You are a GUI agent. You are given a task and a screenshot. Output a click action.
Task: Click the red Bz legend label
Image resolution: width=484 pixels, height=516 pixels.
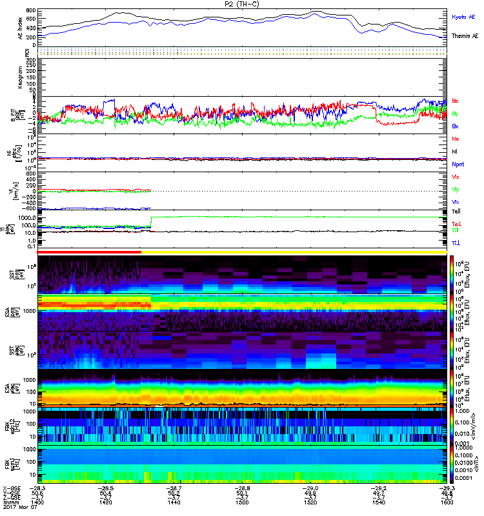point(455,101)
